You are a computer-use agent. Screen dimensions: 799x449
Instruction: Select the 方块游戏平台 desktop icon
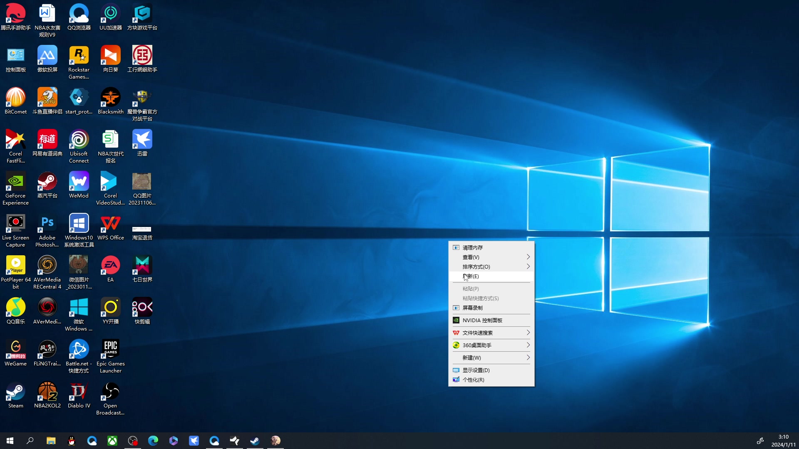142,17
